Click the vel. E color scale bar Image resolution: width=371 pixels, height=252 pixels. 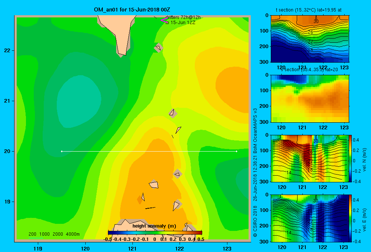[350, 218]
